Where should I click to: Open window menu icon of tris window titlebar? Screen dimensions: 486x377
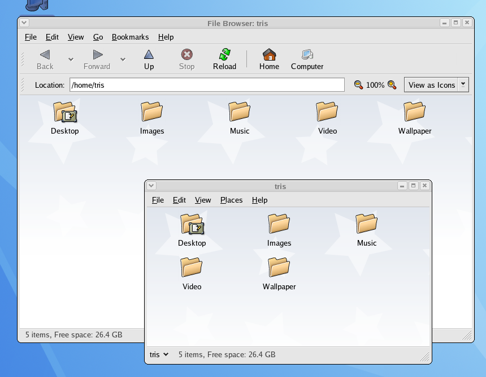151,186
